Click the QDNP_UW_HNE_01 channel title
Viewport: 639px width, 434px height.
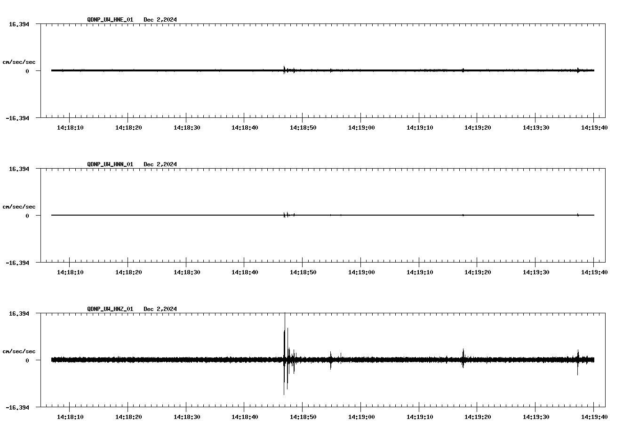(110, 20)
